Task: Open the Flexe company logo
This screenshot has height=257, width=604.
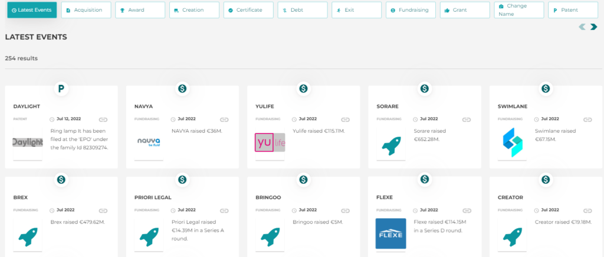Action: tap(391, 233)
